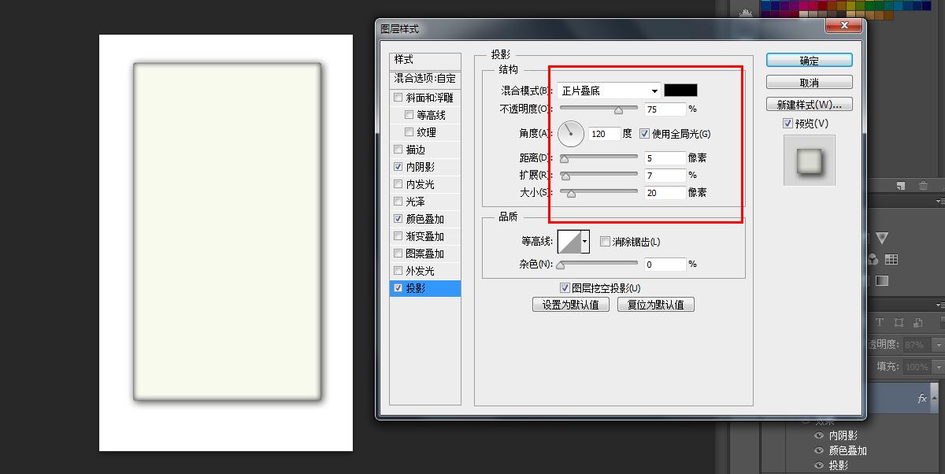
Task: Click the link layers icon near the trash
Action: tap(901, 185)
